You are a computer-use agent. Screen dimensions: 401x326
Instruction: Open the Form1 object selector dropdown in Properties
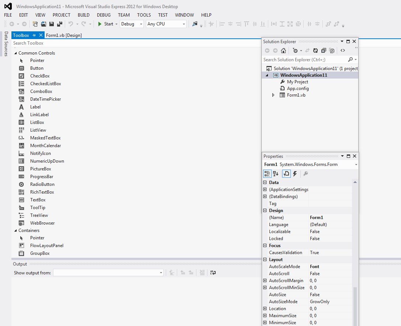coord(356,164)
